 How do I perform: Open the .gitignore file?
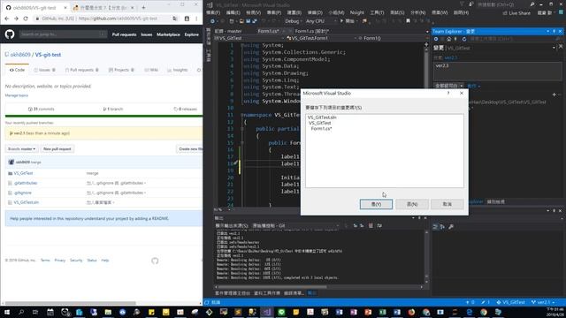pyautogui.click(x=23, y=193)
